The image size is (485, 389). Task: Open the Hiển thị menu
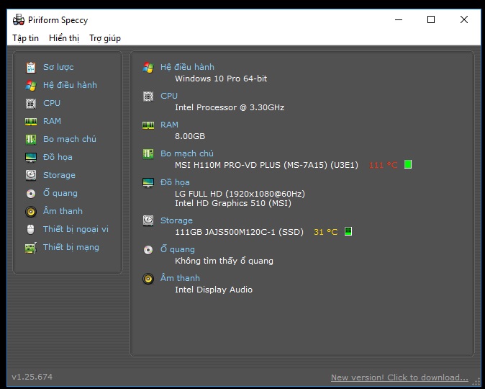click(64, 38)
